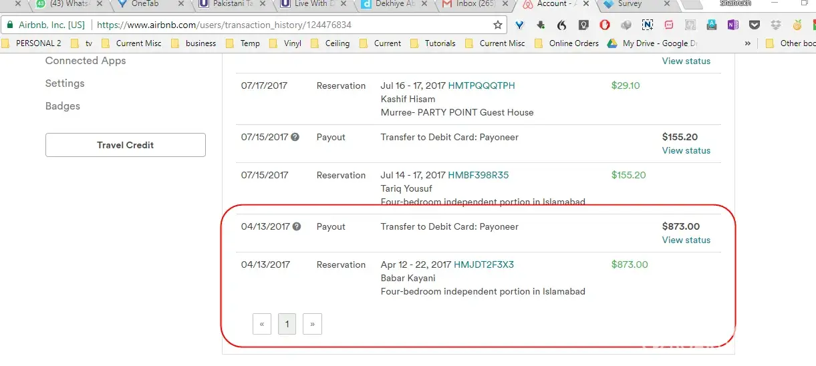The height and width of the screenshot is (366, 816).
Task: Open Badges in the account sidebar
Action: tap(63, 106)
